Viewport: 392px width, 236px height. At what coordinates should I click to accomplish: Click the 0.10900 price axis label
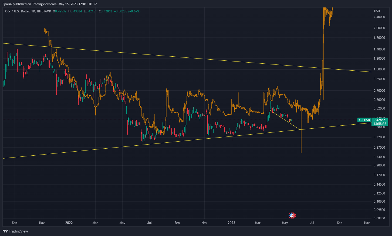coord(379,201)
